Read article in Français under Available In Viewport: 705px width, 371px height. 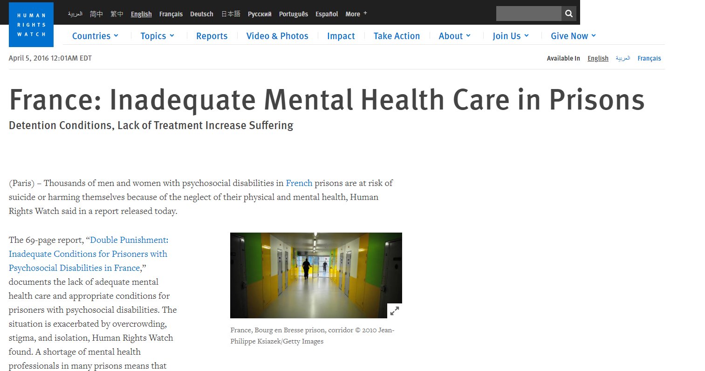click(x=649, y=58)
